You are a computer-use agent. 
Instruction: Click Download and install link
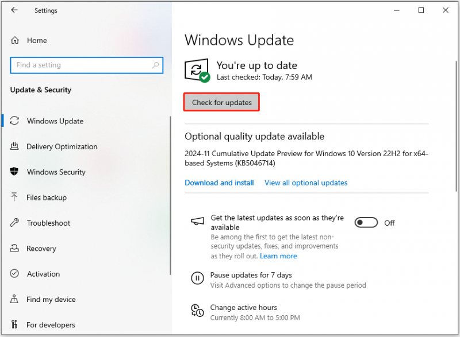click(x=219, y=183)
